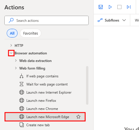Select the HTTP group label
Image resolution: width=139 pixels, height=130 pixels.
pos(19,45)
